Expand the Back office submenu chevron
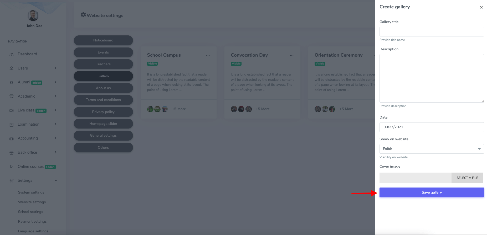 click(x=56, y=152)
